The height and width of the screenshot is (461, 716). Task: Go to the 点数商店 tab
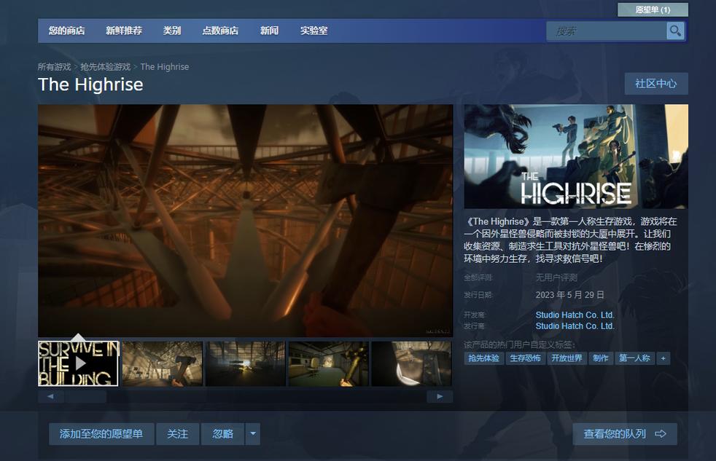pyautogui.click(x=220, y=31)
